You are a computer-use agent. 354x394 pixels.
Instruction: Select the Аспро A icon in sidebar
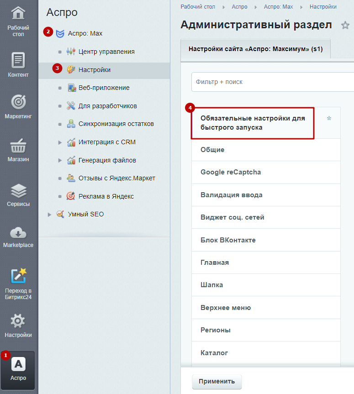tap(18, 364)
